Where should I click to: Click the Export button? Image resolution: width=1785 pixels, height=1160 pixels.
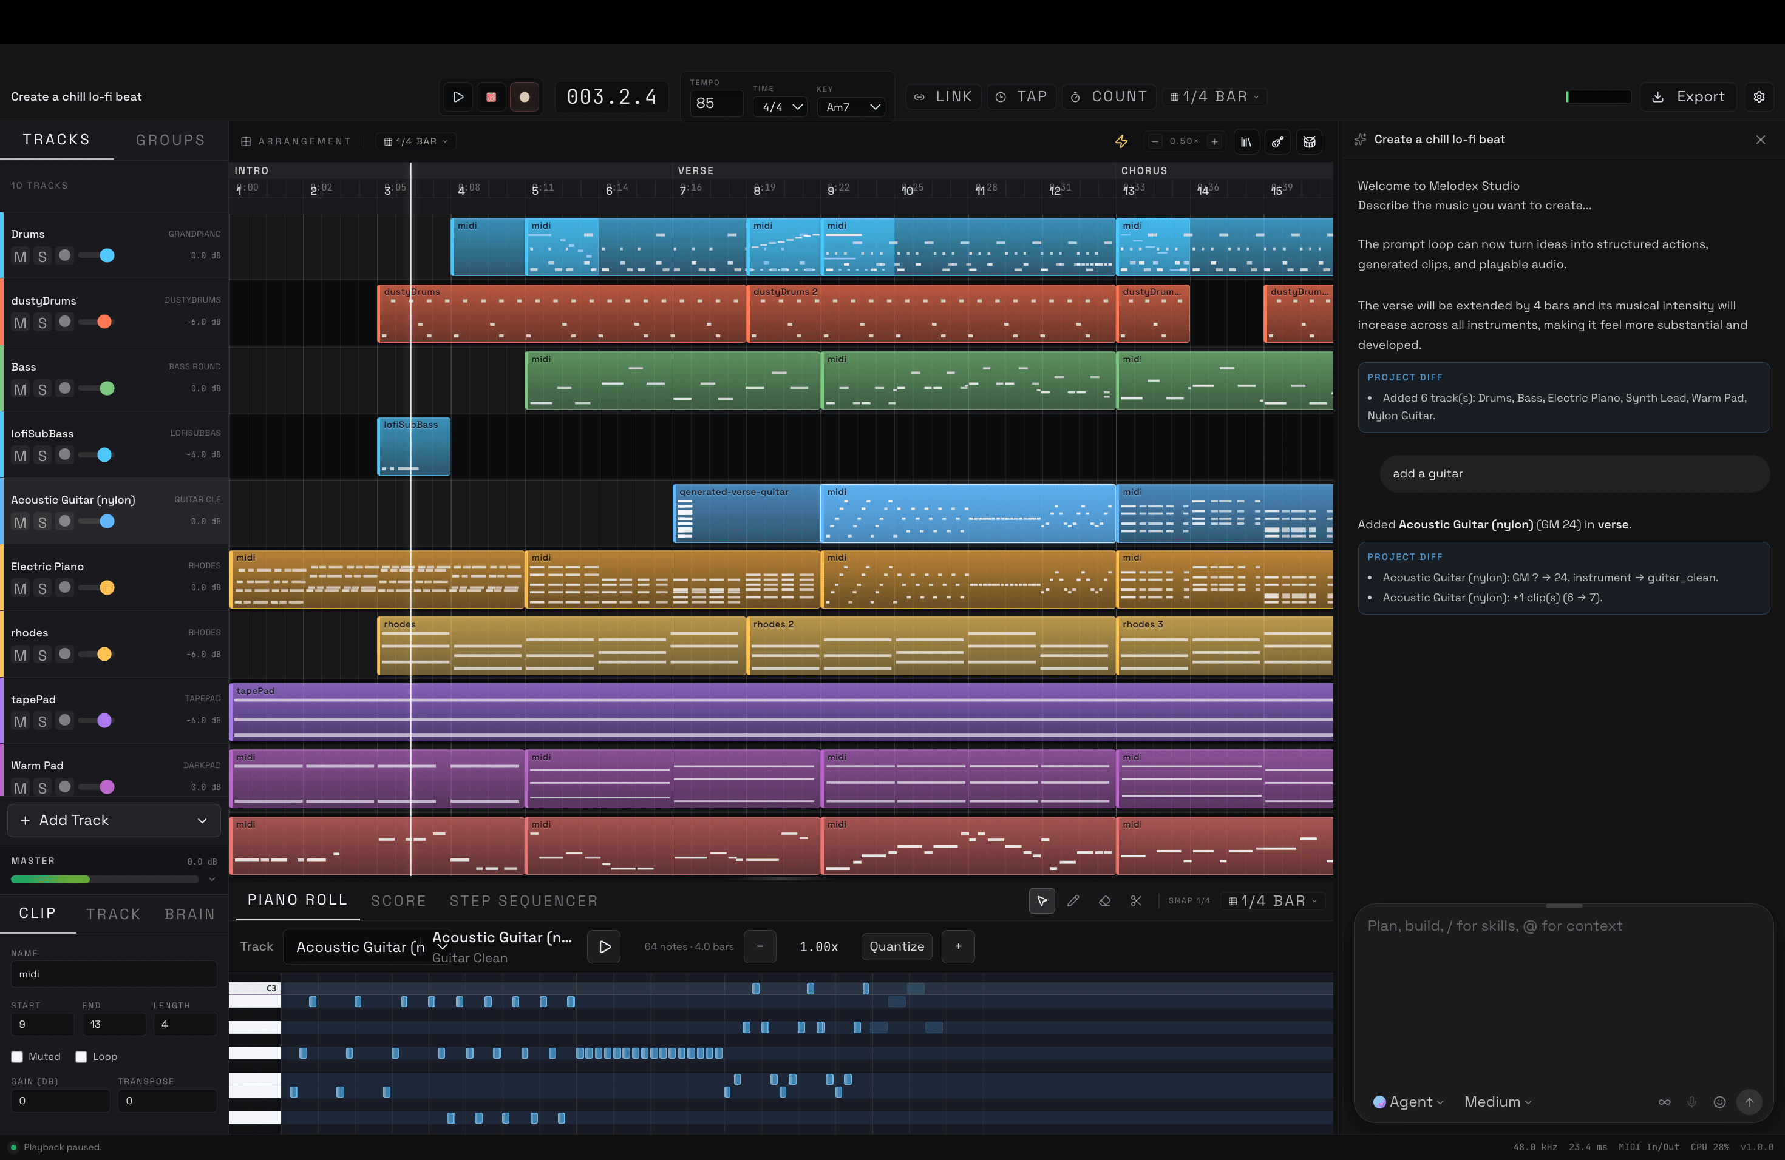point(1688,96)
